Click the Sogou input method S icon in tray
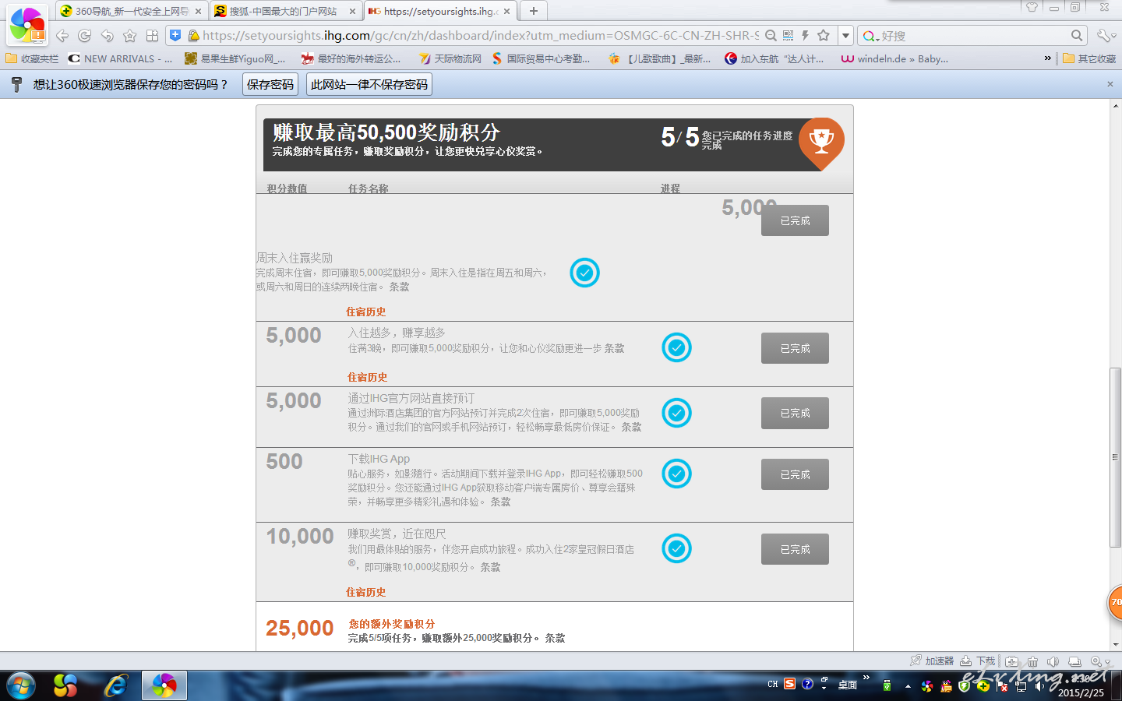 790,683
